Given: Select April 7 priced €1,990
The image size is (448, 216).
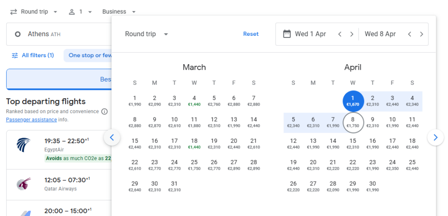Looking at the screenshot, I should pos(333,123).
